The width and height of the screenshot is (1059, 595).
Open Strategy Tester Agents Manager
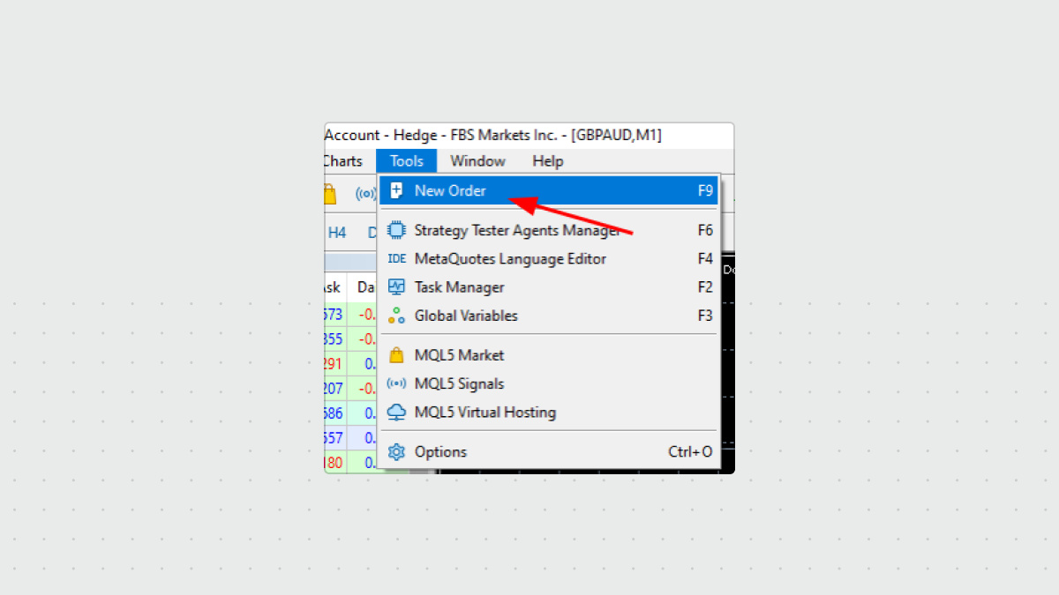pos(516,231)
